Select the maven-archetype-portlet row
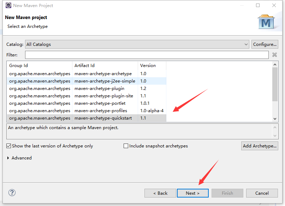 (87, 103)
